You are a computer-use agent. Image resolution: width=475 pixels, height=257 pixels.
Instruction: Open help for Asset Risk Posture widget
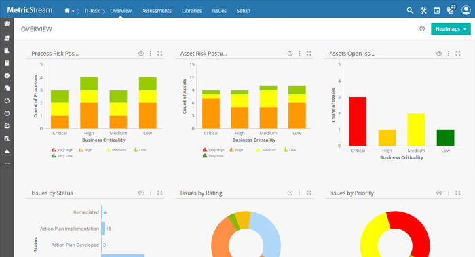(290, 54)
